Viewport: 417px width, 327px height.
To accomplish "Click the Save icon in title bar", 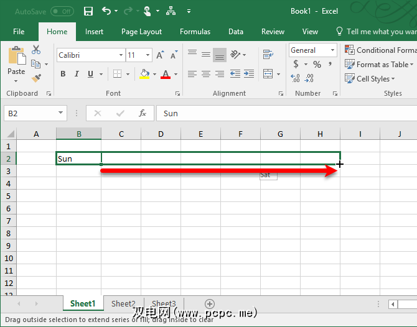I will point(88,11).
